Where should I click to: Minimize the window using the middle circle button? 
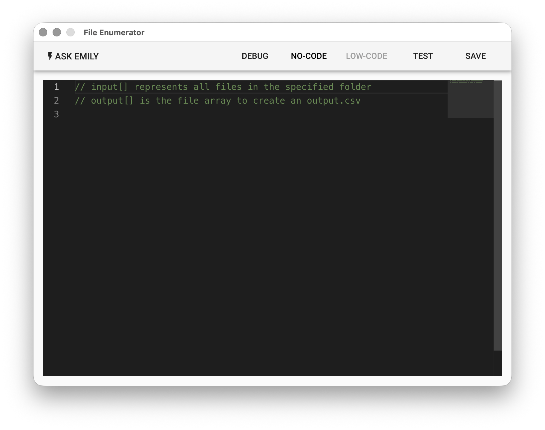tap(57, 32)
